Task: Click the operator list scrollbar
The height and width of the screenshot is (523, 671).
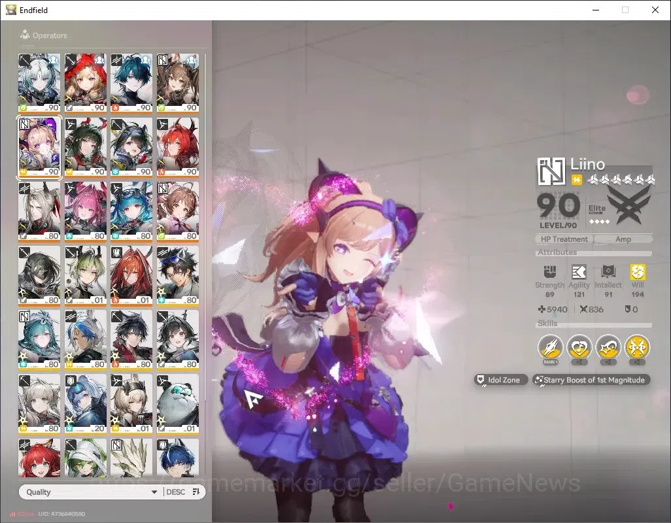Action: tap(205, 227)
